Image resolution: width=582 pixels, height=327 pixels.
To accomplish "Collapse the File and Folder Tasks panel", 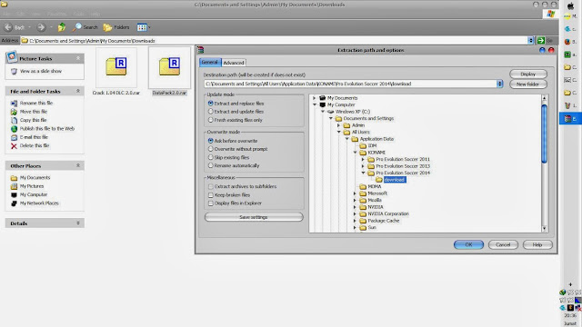I will coord(78,91).
